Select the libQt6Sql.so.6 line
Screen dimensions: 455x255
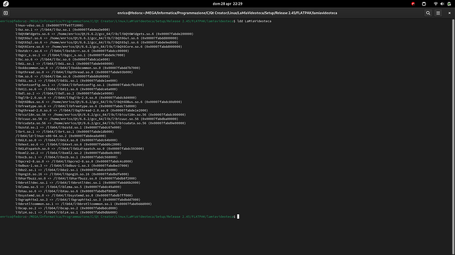point(97,42)
